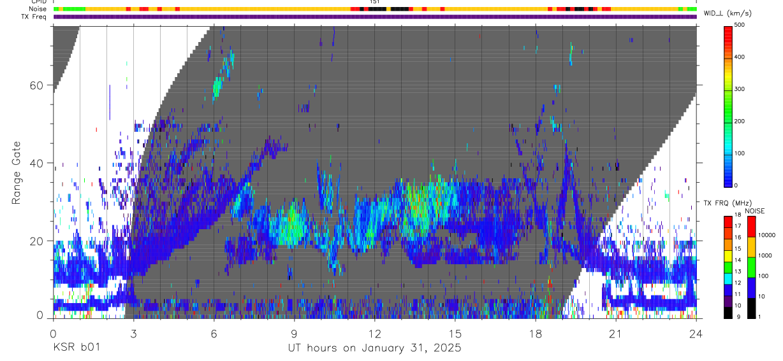The width and height of the screenshot is (783, 361).
Task: Click the 1 tick of NOISE legend
Action: 760,316
